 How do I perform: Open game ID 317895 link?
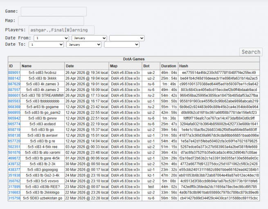(14, 187)
